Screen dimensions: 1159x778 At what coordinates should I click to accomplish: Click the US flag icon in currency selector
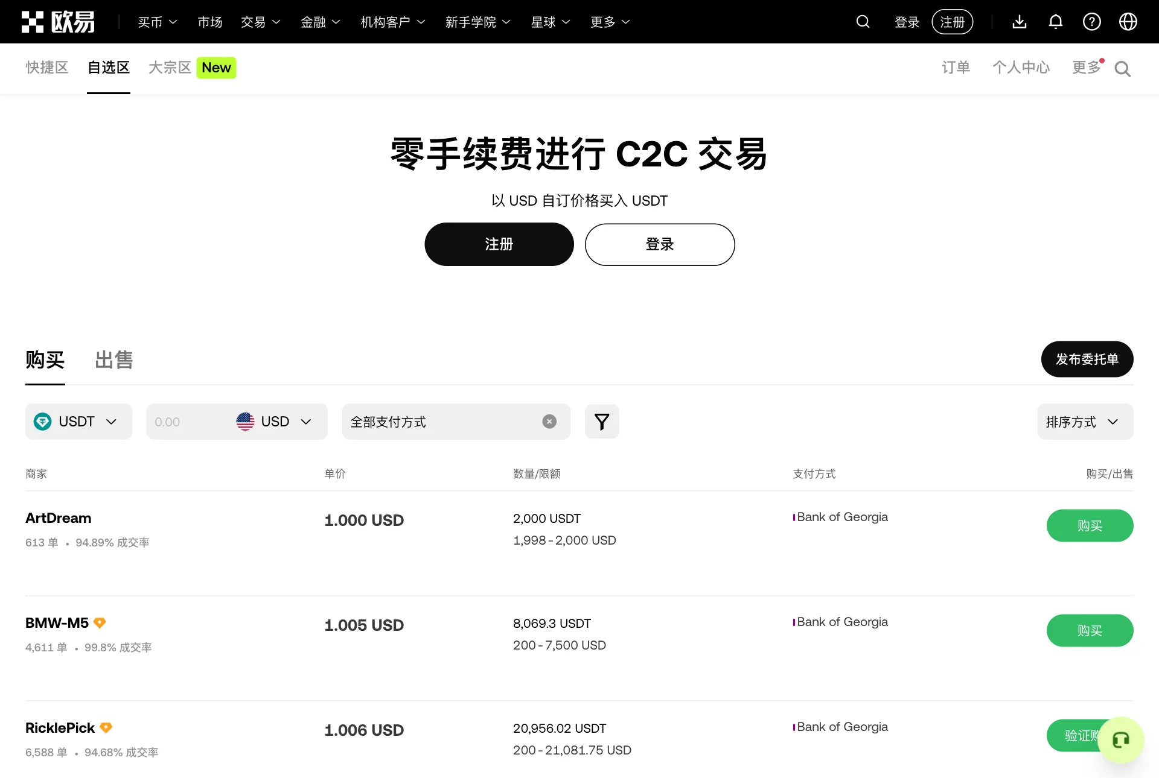(245, 422)
